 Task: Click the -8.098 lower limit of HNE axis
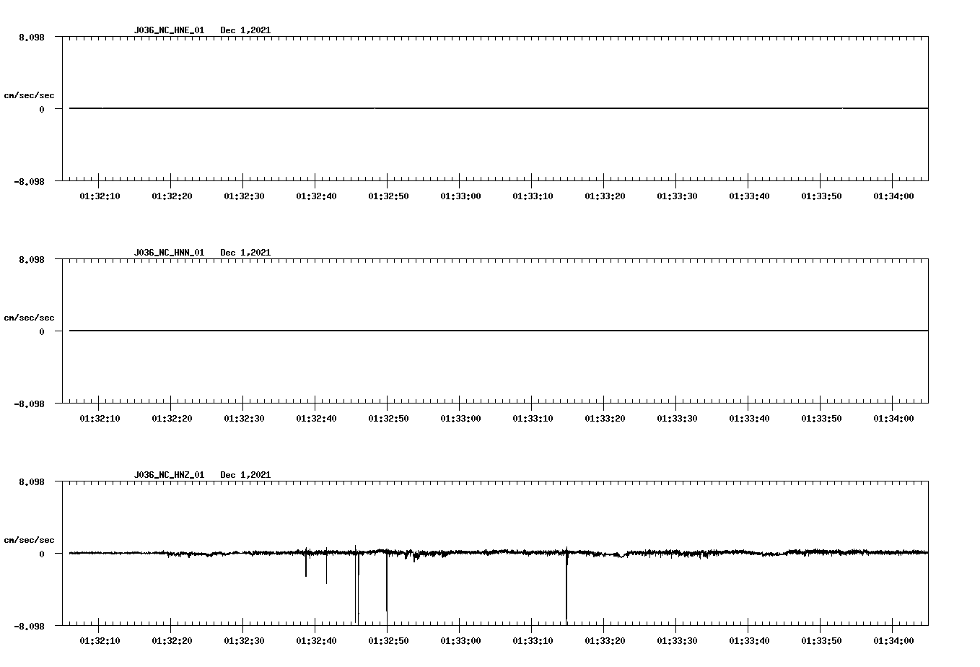point(29,182)
